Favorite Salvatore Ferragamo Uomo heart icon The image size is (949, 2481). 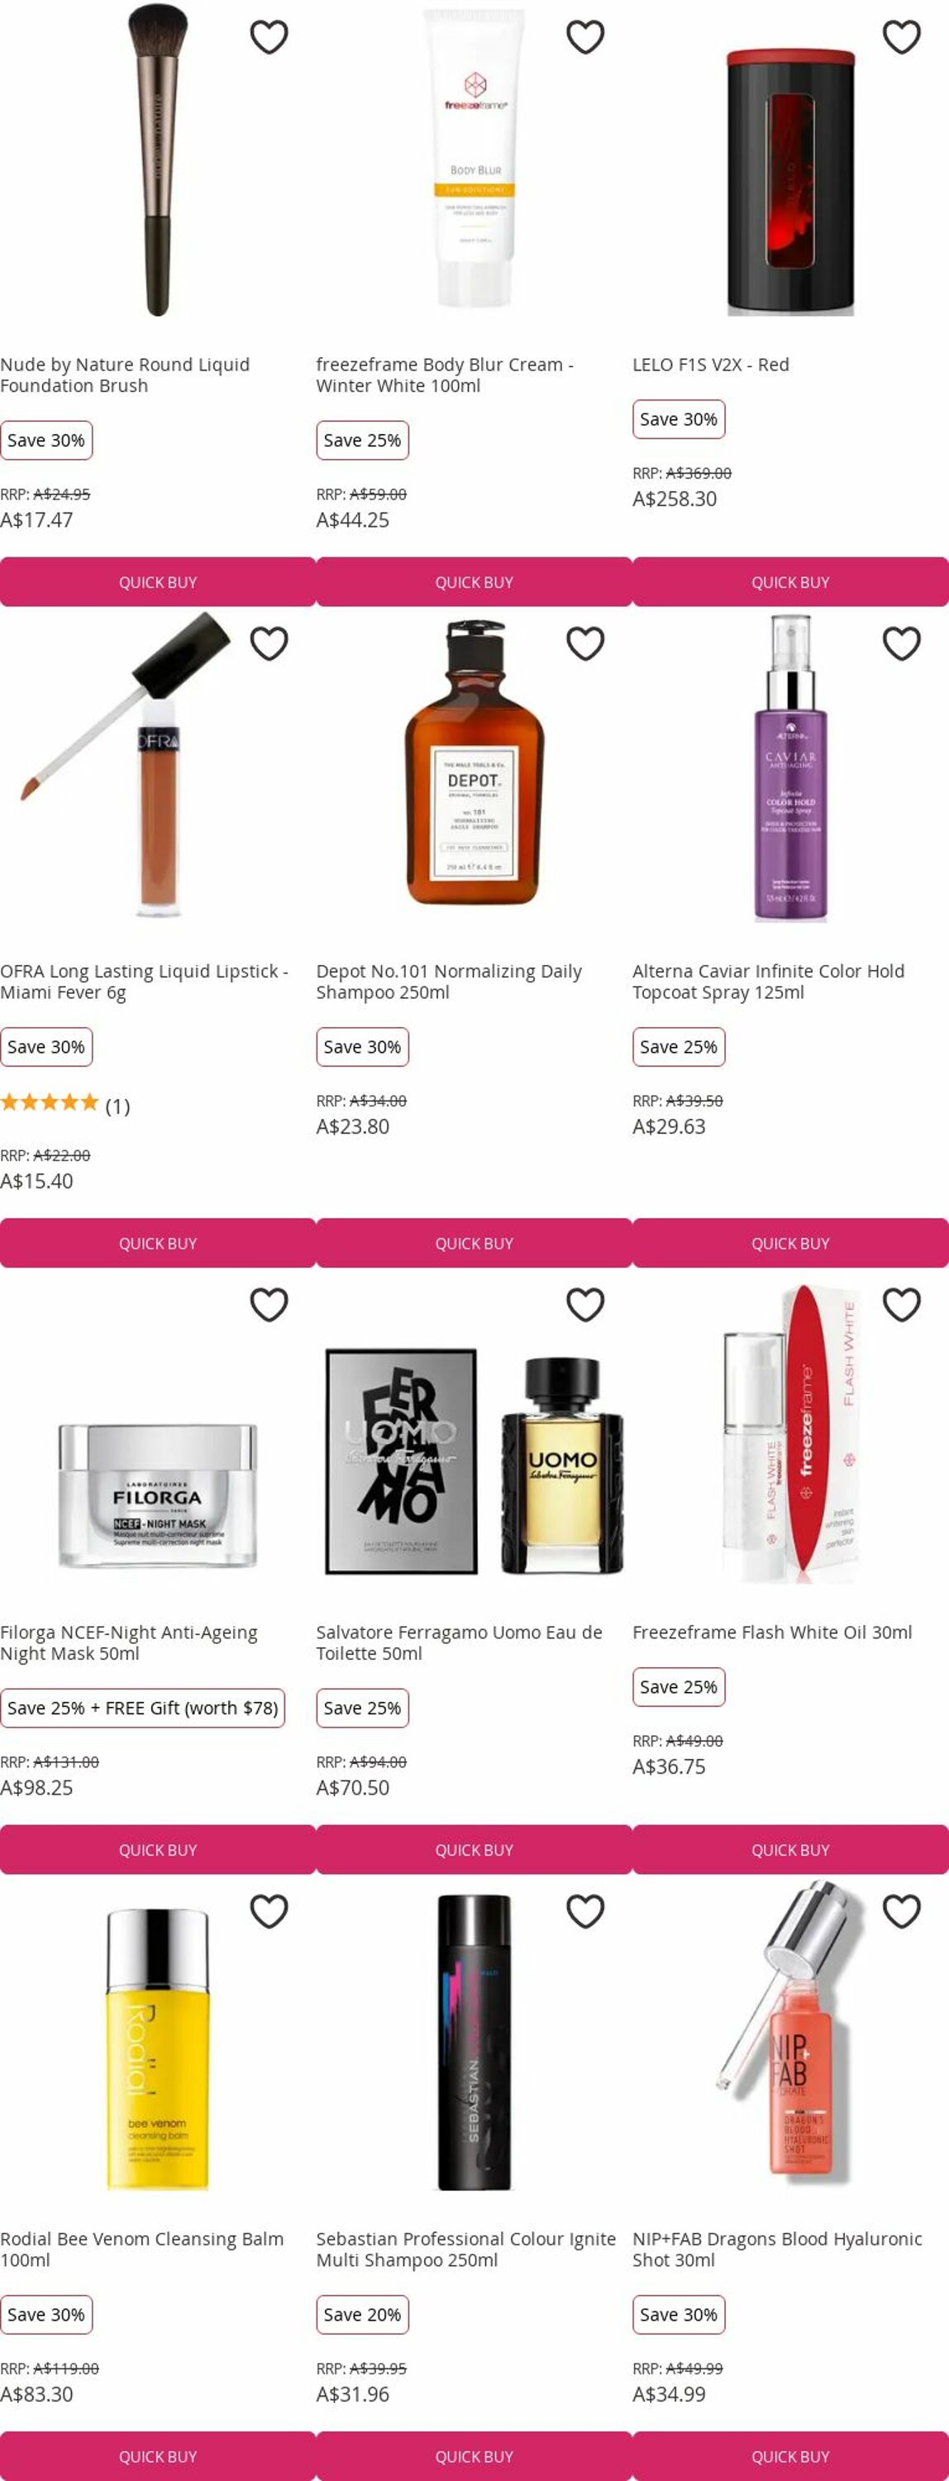click(x=585, y=1304)
